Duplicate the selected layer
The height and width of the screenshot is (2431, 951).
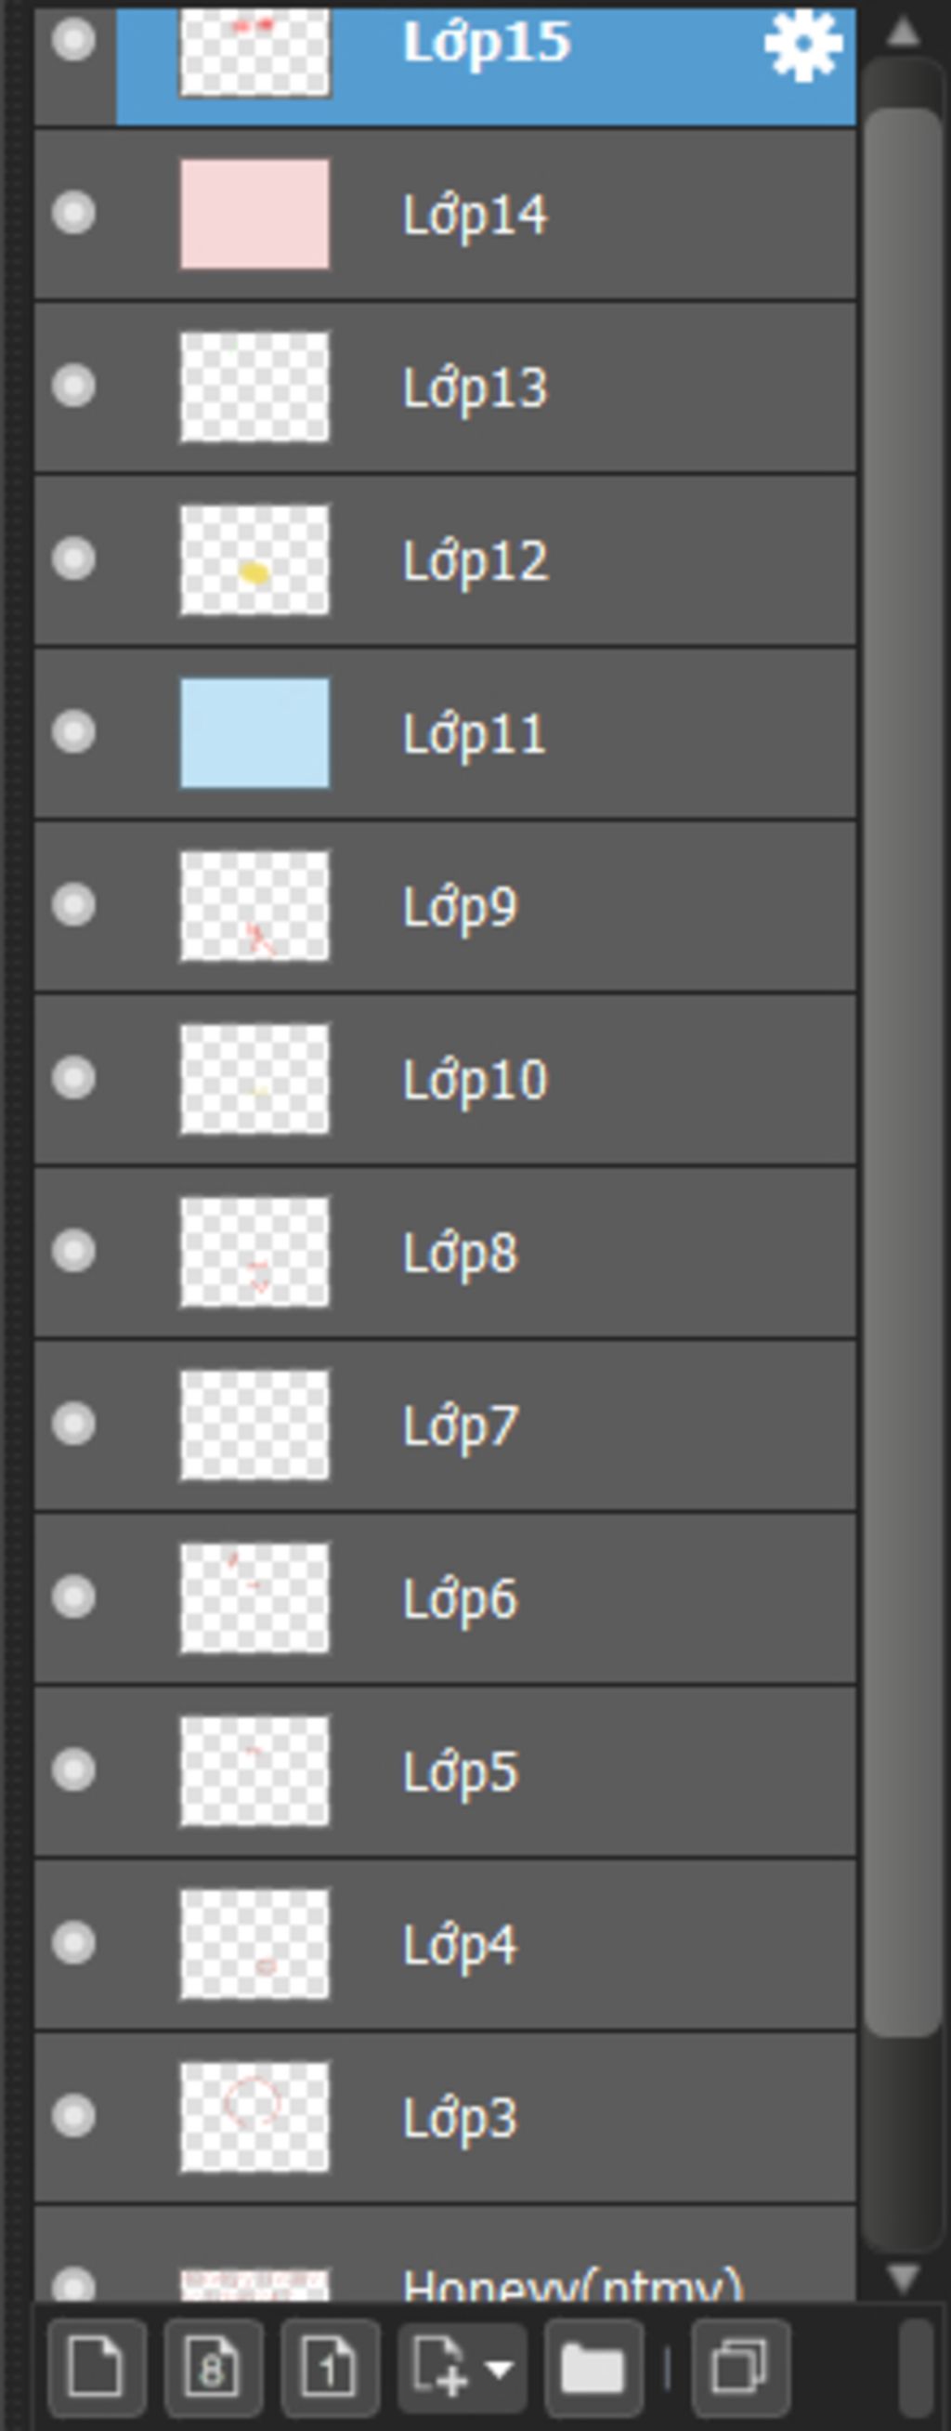coord(739,2365)
